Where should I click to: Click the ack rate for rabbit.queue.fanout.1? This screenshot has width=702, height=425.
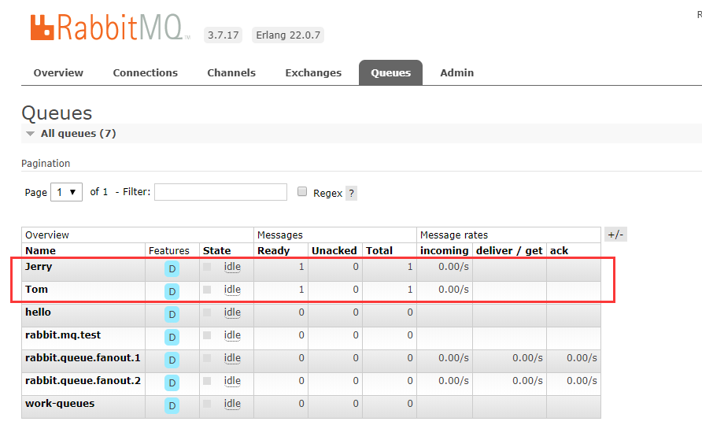click(x=582, y=358)
